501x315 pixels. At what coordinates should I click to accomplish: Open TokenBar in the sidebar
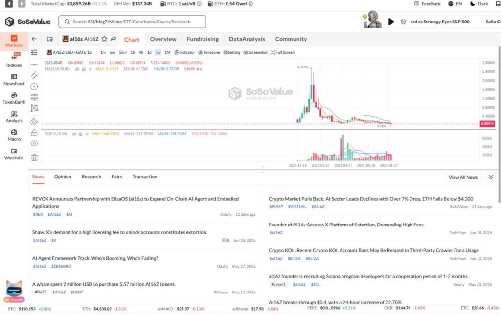(14, 98)
